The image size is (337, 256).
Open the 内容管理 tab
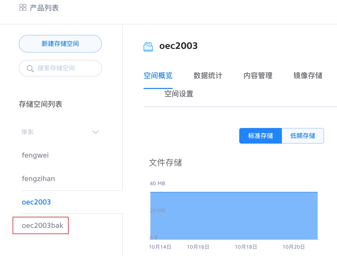click(258, 76)
